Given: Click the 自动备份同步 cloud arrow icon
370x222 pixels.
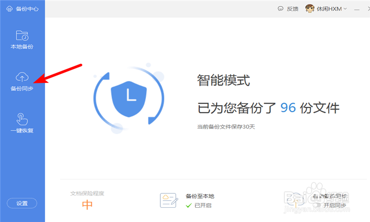Looking at the screenshot, I should coord(296,200).
